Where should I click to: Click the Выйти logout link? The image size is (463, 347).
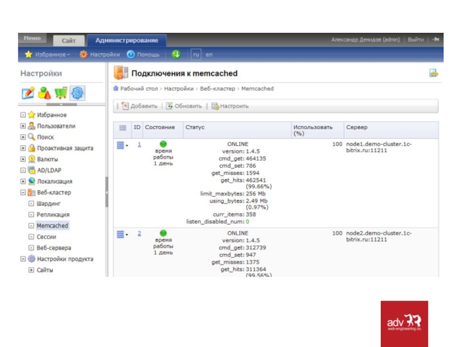pos(416,39)
